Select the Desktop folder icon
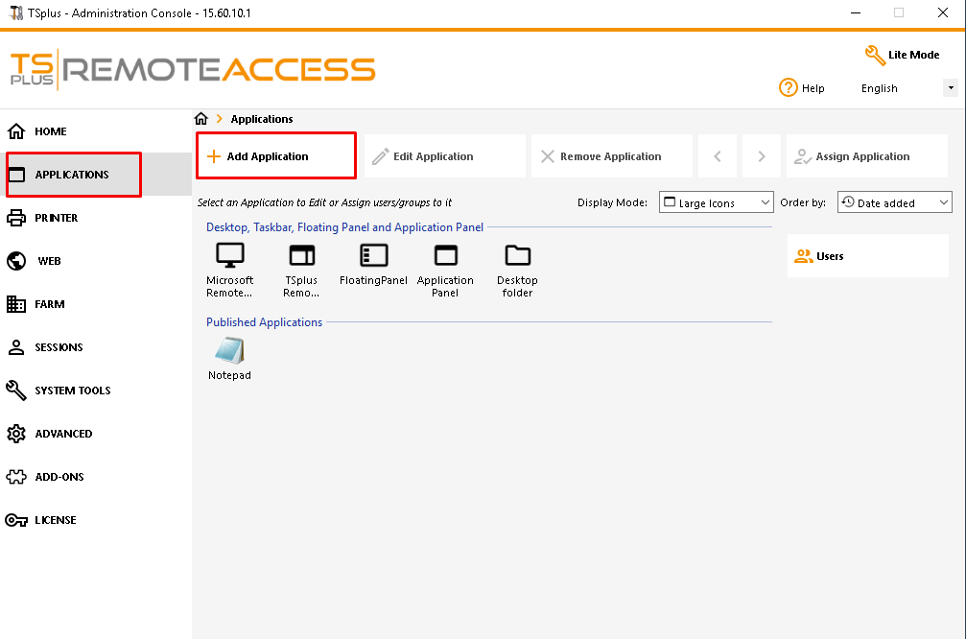 [x=517, y=256]
